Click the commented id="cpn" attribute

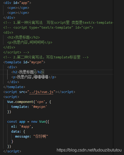point(83,27)
